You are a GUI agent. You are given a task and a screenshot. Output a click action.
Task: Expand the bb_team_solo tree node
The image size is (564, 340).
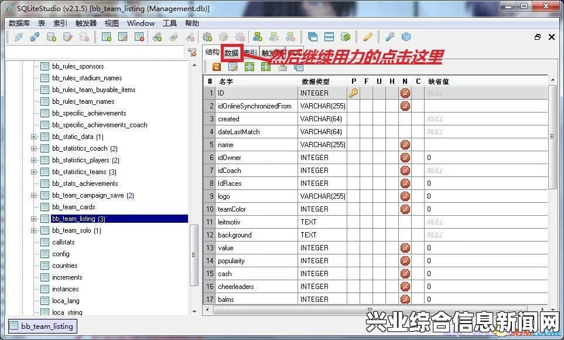33,230
